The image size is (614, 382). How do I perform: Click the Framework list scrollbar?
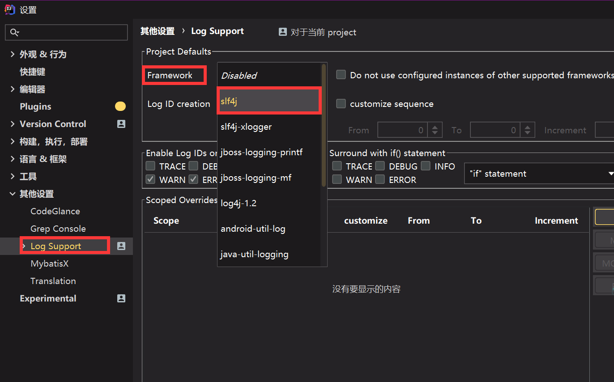click(324, 125)
